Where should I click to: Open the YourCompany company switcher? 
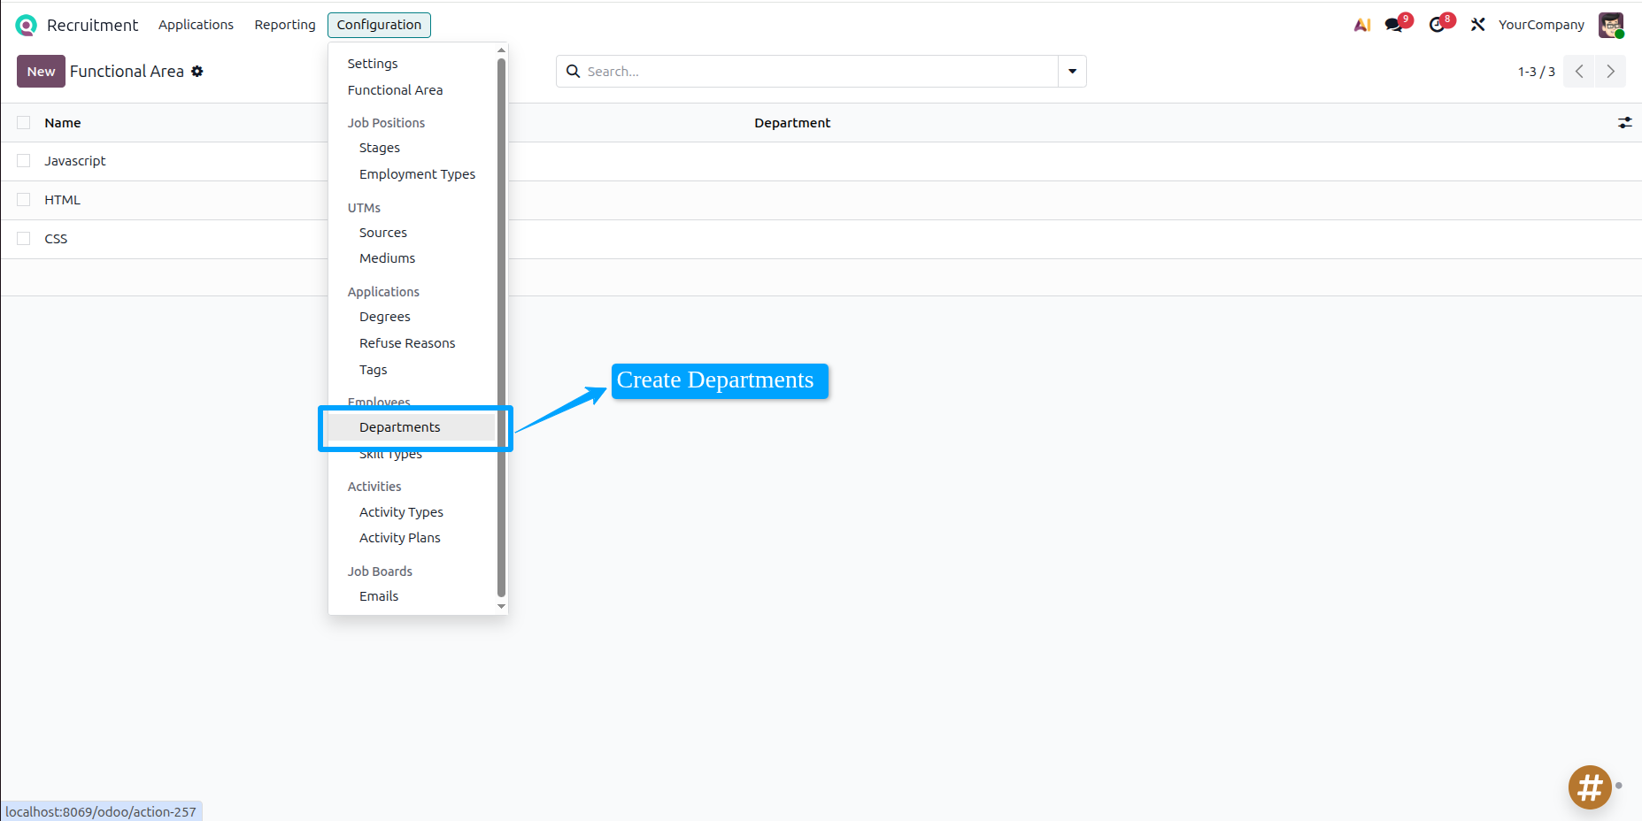point(1541,25)
